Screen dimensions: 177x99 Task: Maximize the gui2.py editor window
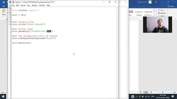[110, 2]
